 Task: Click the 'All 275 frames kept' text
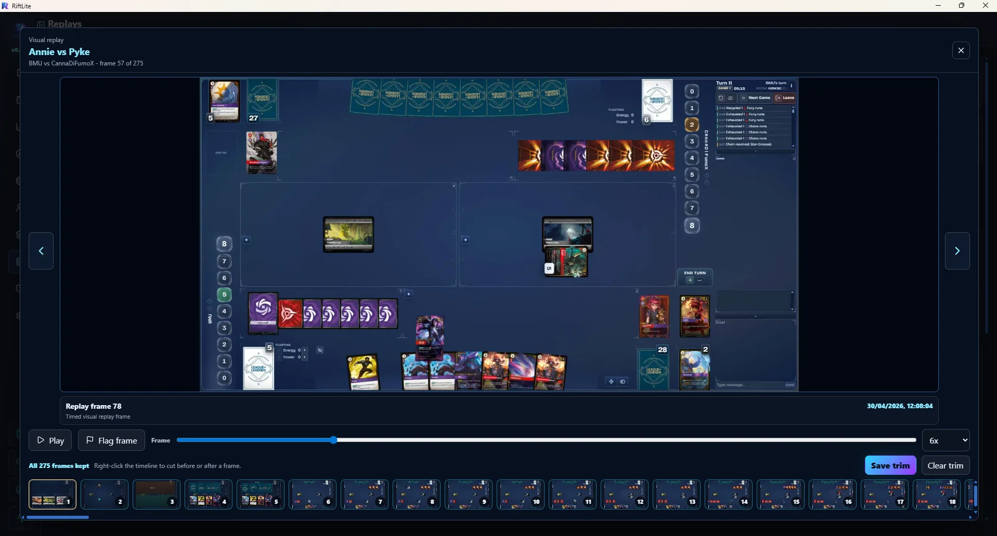click(x=59, y=466)
